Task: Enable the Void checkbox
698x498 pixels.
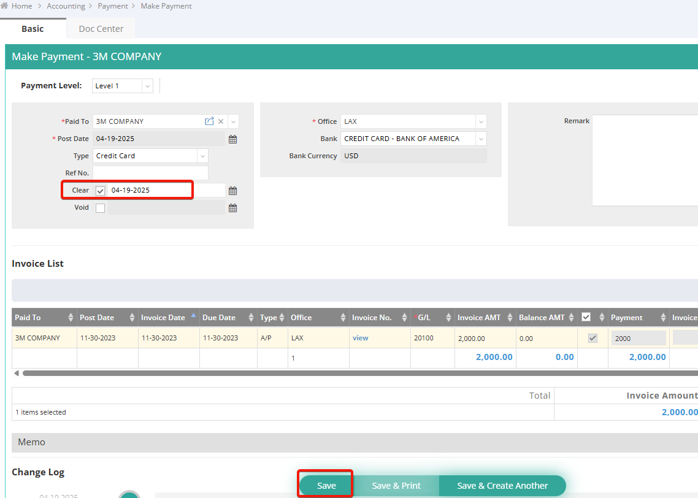Action: click(x=101, y=208)
